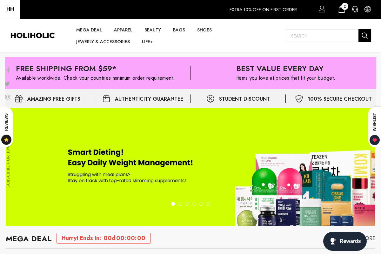Open the wishlist heart toggle

pyautogui.click(x=374, y=140)
